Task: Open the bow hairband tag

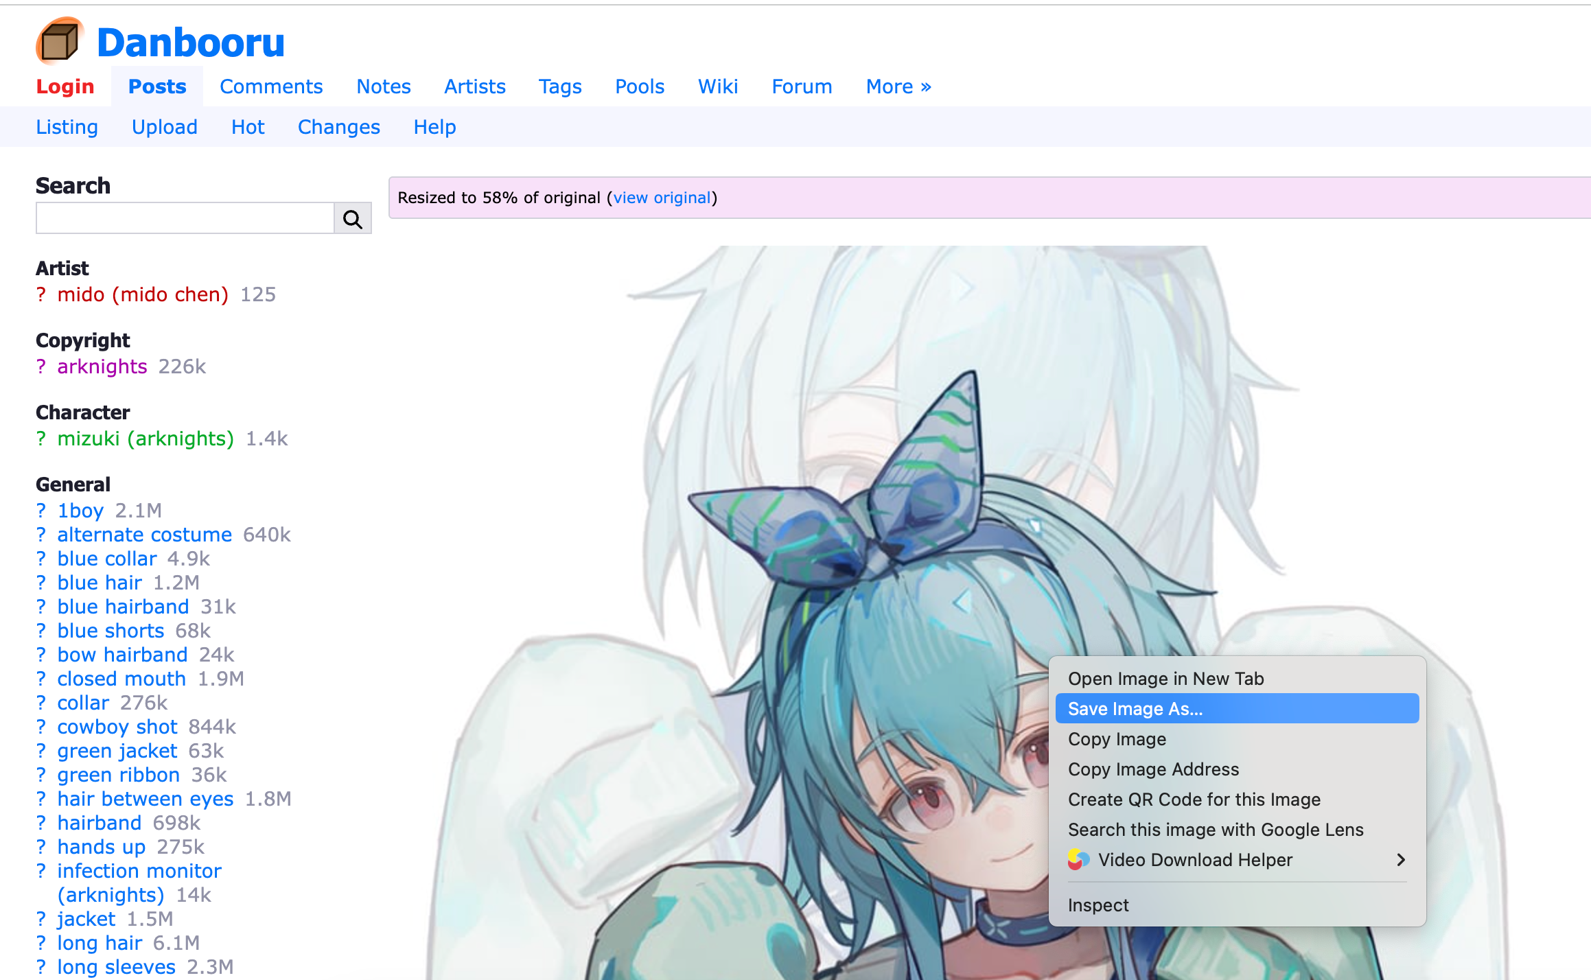Action: click(x=122, y=655)
